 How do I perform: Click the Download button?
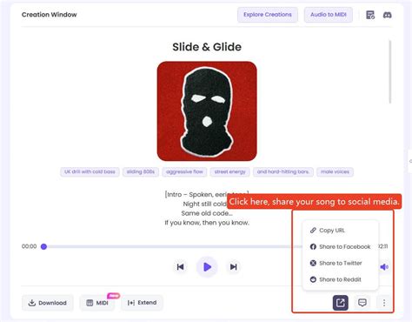tap(48, 303)
